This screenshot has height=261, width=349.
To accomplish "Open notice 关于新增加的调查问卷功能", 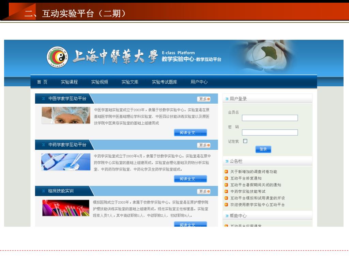I will tap(254, 172).
